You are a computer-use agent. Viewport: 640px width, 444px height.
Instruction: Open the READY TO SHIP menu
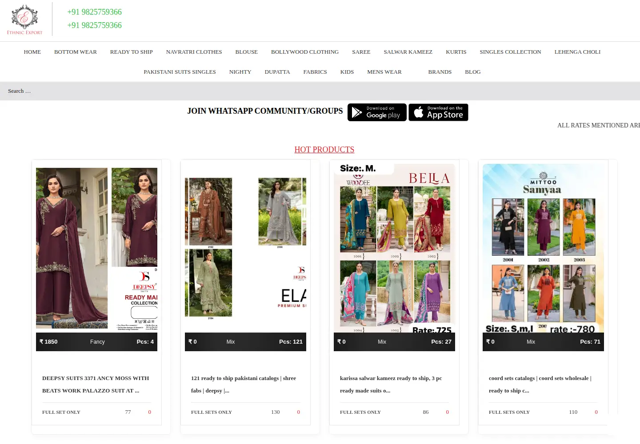pos(132,52)
